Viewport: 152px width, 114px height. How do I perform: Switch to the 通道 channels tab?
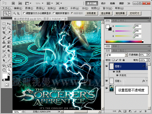tap(115, 51)
